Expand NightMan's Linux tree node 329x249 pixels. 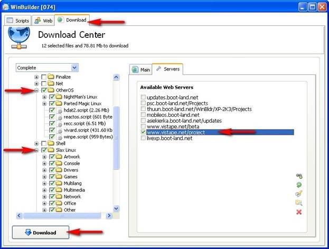tap(44, 97)
